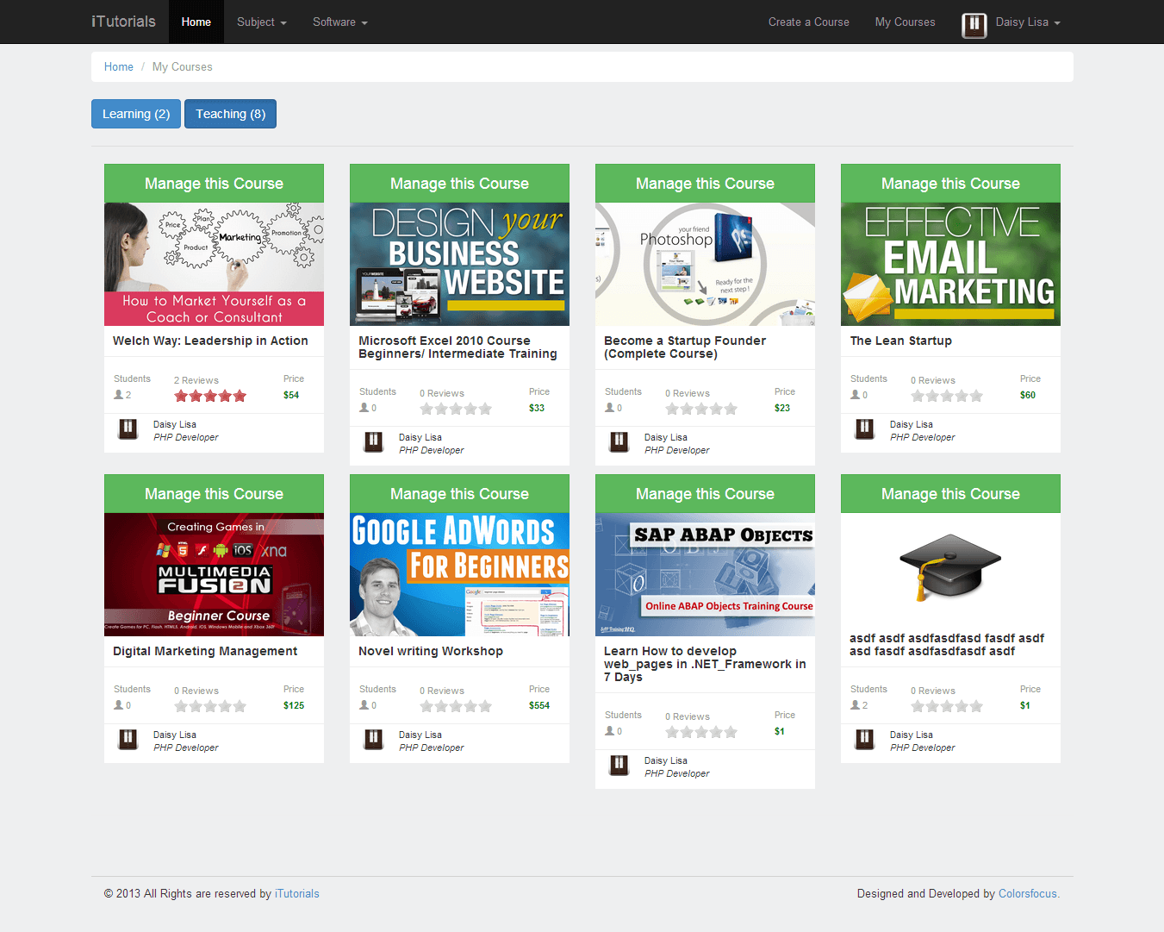Image resolution: width=1164 pixels, height=932 pixels.
Task: Open the Software dropdown menu
Action: [340, 22]
